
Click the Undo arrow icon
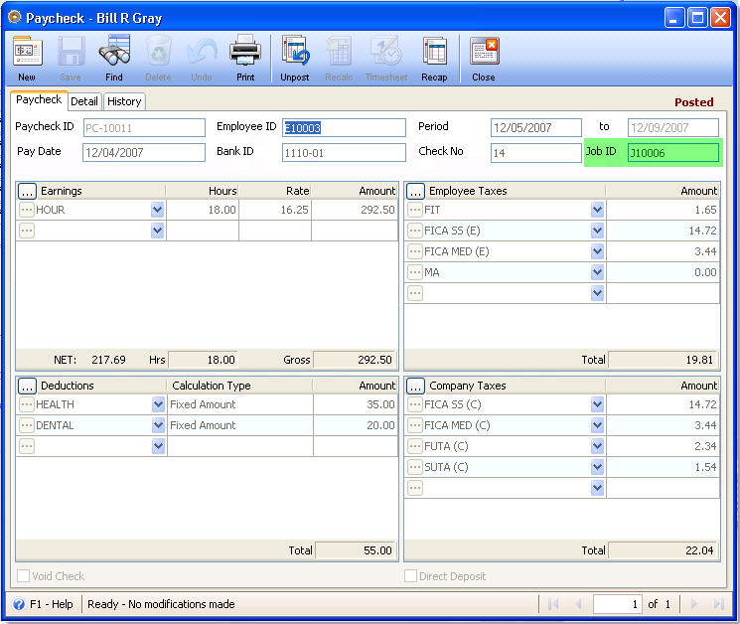202,51
